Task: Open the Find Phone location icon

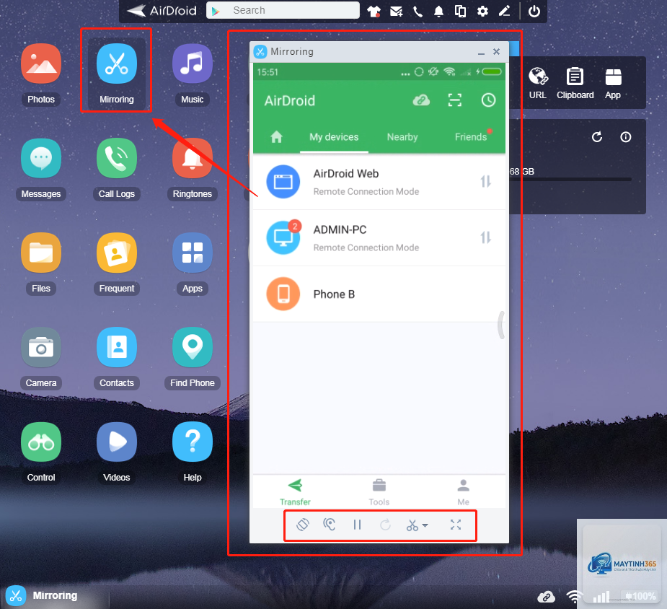Action: [x=193, y=347]
